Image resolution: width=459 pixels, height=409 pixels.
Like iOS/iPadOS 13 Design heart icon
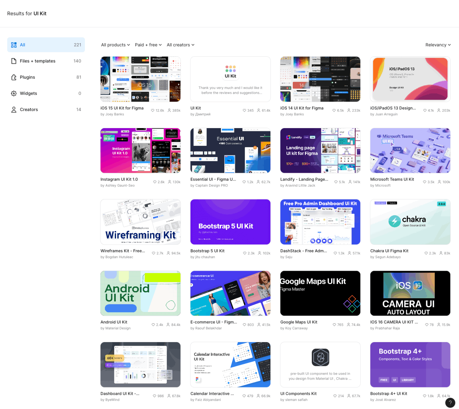click(x=425, y=110)
